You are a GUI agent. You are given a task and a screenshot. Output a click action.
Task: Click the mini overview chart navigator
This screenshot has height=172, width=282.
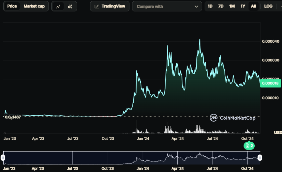131,158
